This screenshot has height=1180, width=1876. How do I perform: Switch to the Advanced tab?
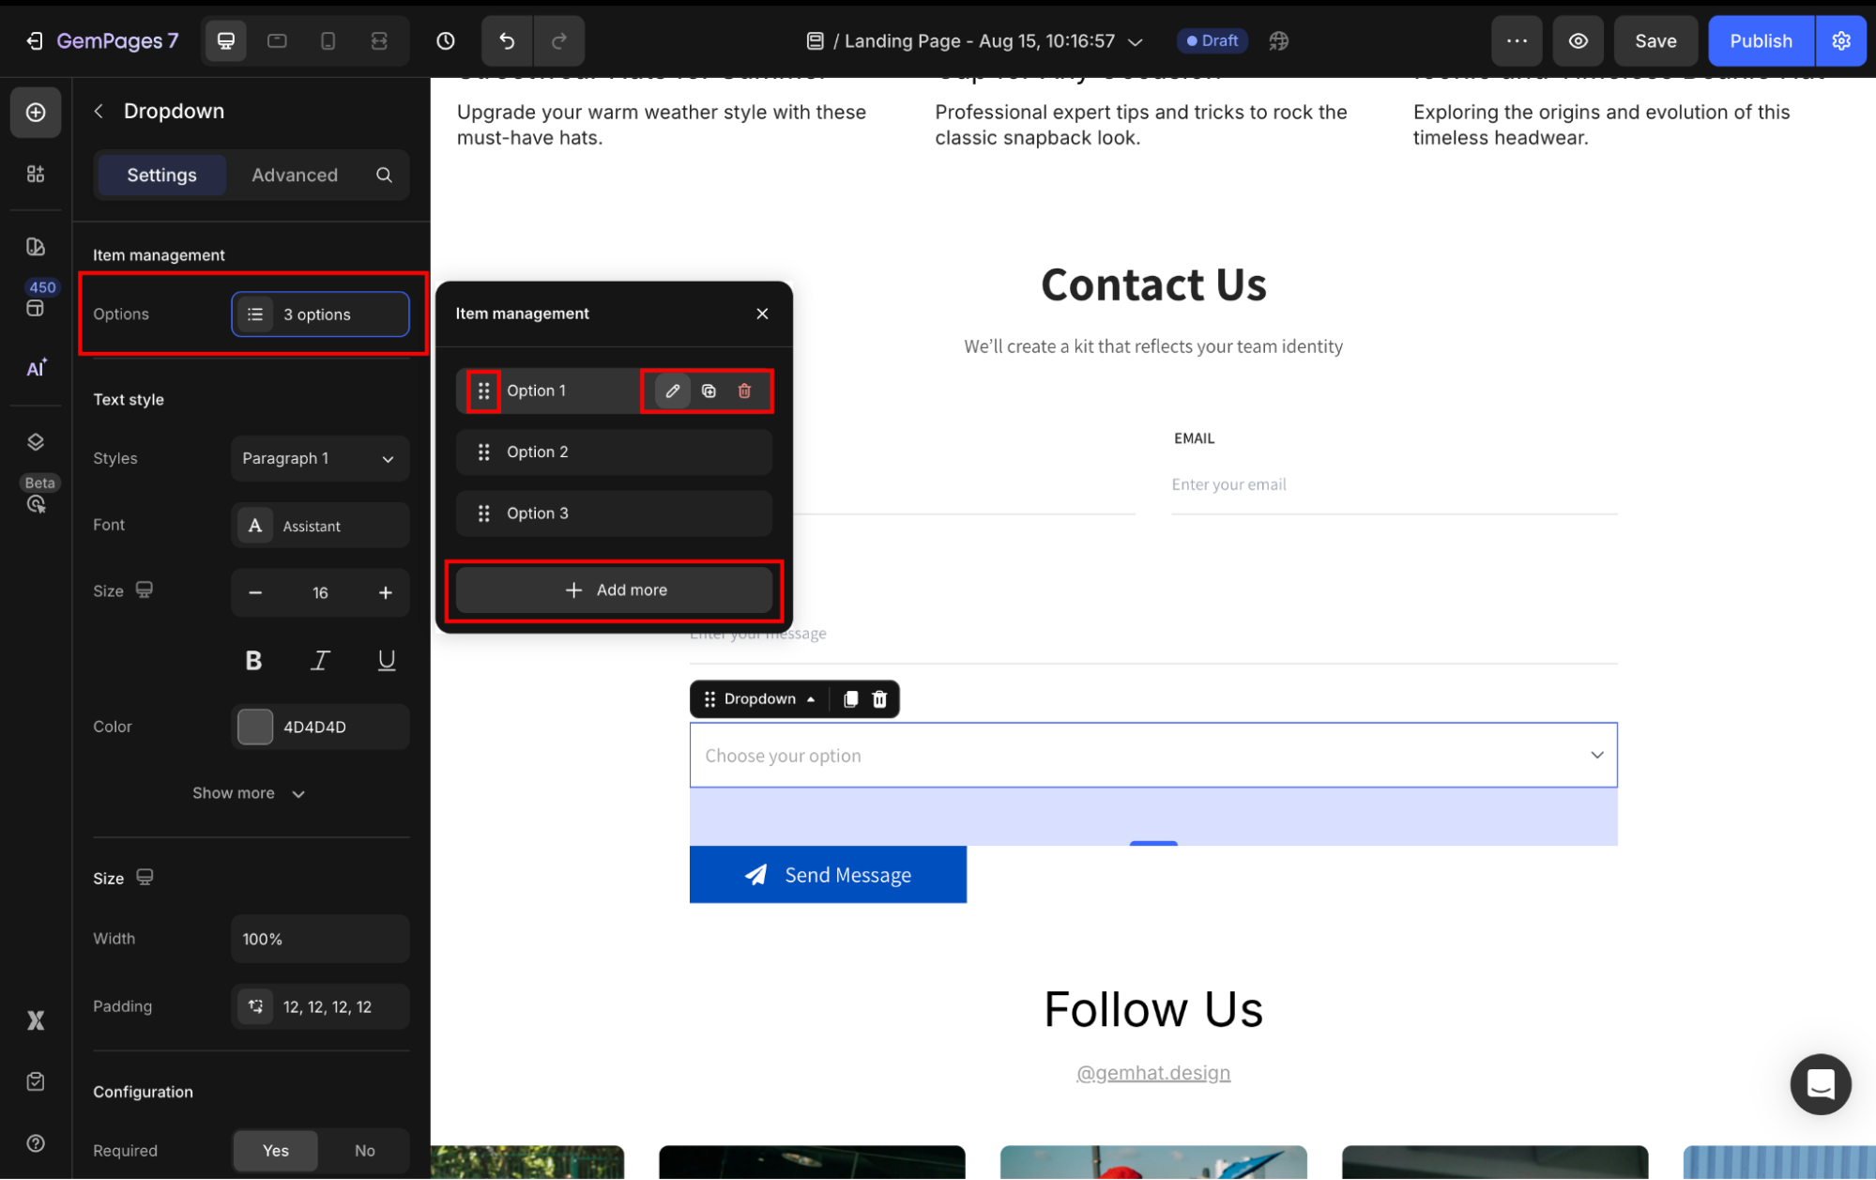(294, 175)
